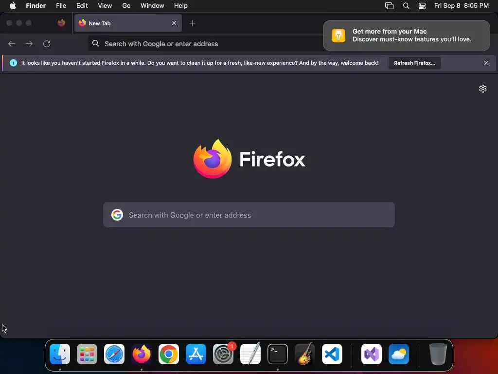Image resolution: width=498 pixels, height=374 pixels.
Task: Launch GarageBand from the Dock
Action: tap(305, 354)
